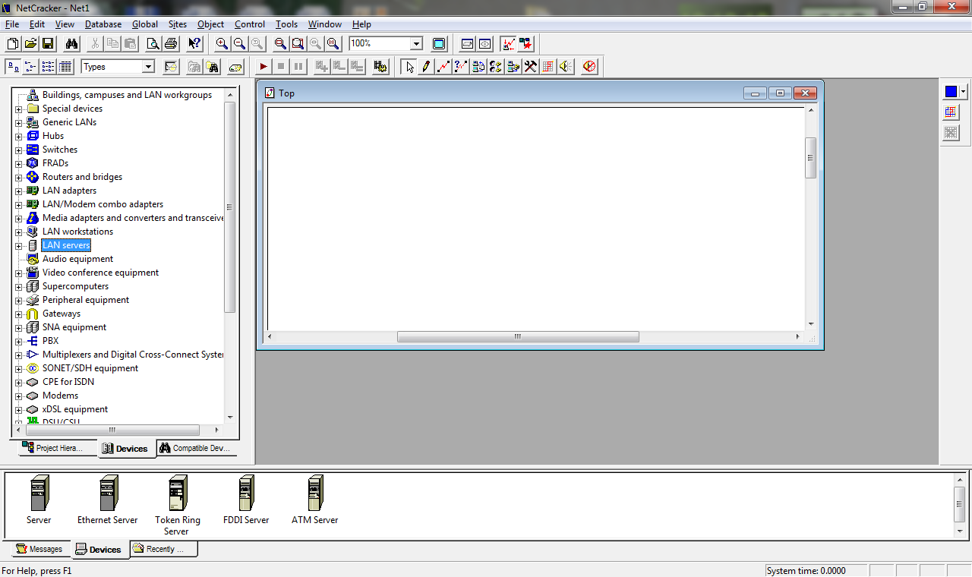
Task: Expand the LAN servers tree node
Action: coord(19,245)
